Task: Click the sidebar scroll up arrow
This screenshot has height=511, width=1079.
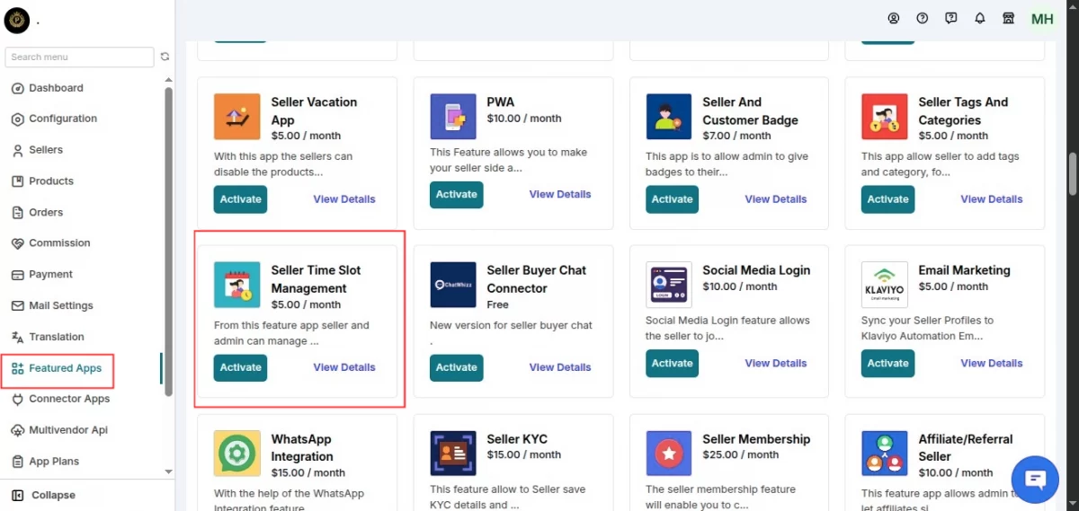Action: coord(168,81)
